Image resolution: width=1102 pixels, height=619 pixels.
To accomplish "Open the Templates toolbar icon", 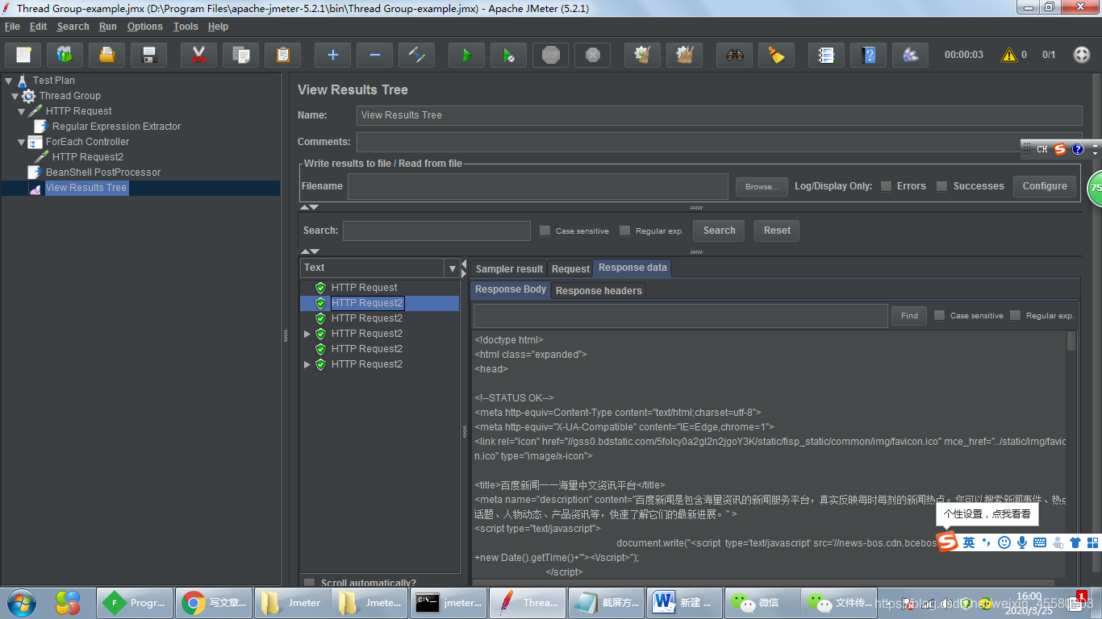I will [65, 55].
